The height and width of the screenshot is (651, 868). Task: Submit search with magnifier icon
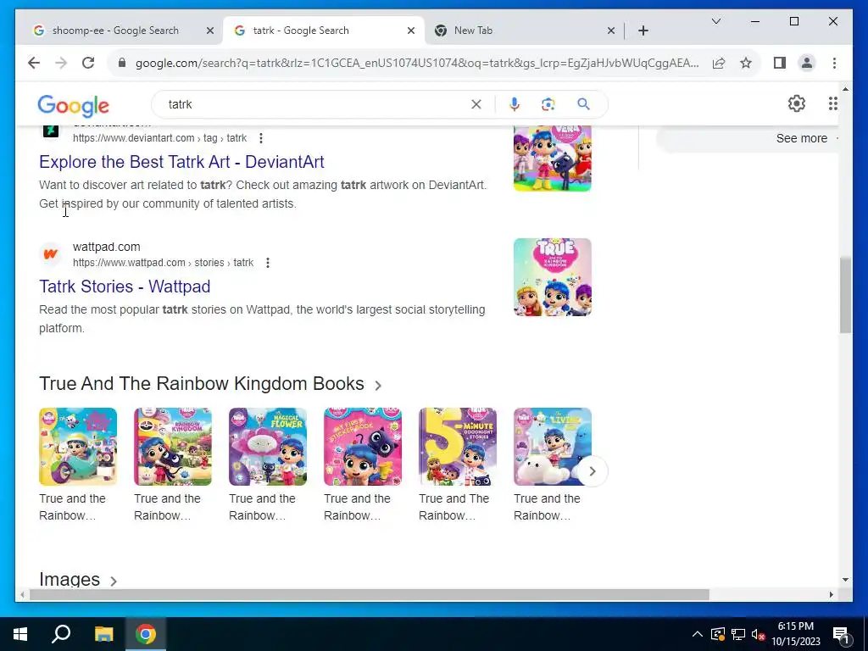tap(583, 104)
